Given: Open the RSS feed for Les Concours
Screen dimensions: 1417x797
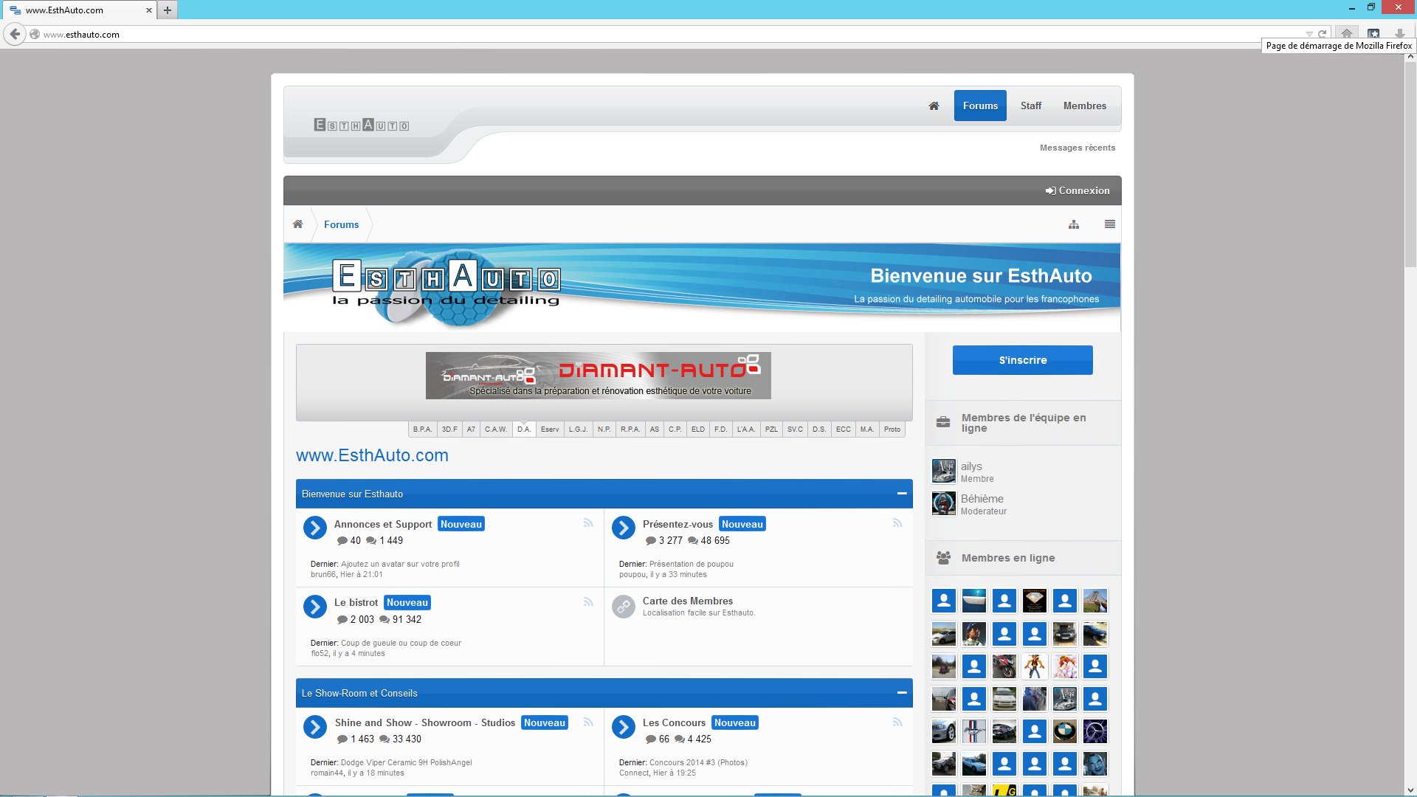Looking at the screenshot, I should 897,722.
